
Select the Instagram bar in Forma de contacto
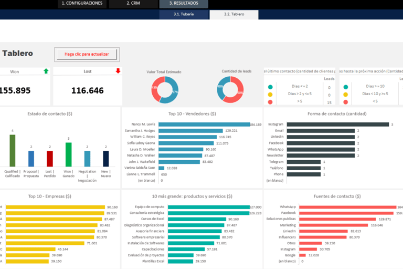[338, 125]
